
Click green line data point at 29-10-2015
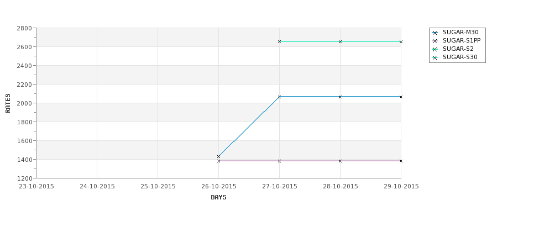[401, 41]
